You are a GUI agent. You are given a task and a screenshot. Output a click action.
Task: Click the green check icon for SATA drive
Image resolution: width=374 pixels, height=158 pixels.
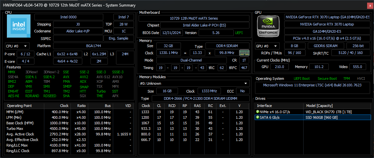tap(258, 117)
